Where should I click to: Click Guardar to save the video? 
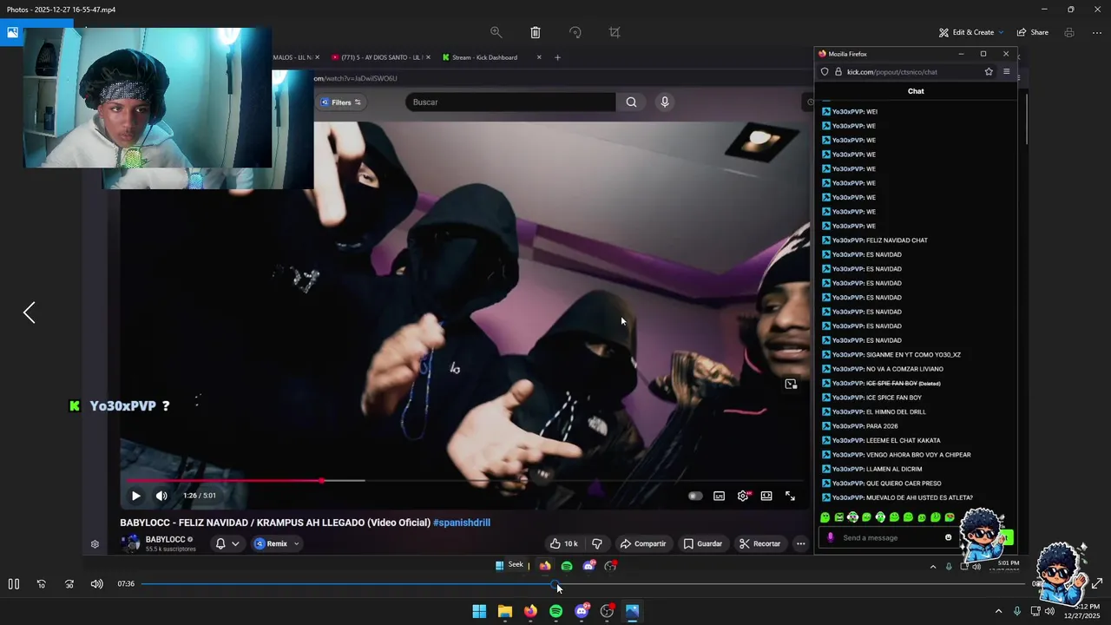pyautogui.click(x=703, y=543)
